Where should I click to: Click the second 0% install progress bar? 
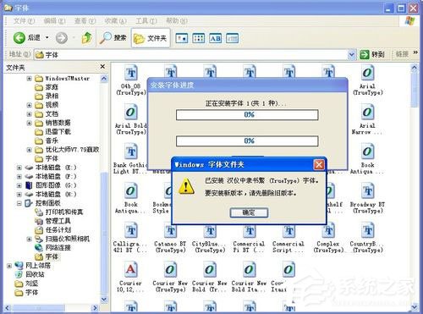click(x=247, y=141)
